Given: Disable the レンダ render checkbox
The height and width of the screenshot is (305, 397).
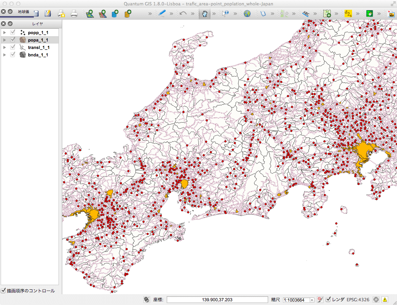Looking at the screenshot, I should (328, 299).
